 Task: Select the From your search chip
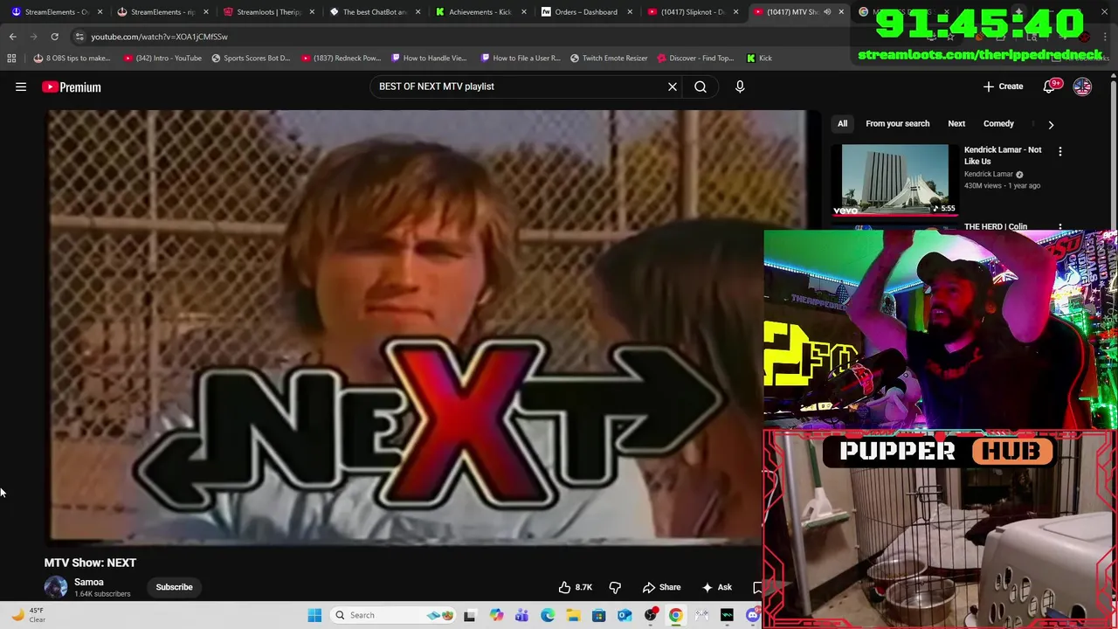coord(897,124)
